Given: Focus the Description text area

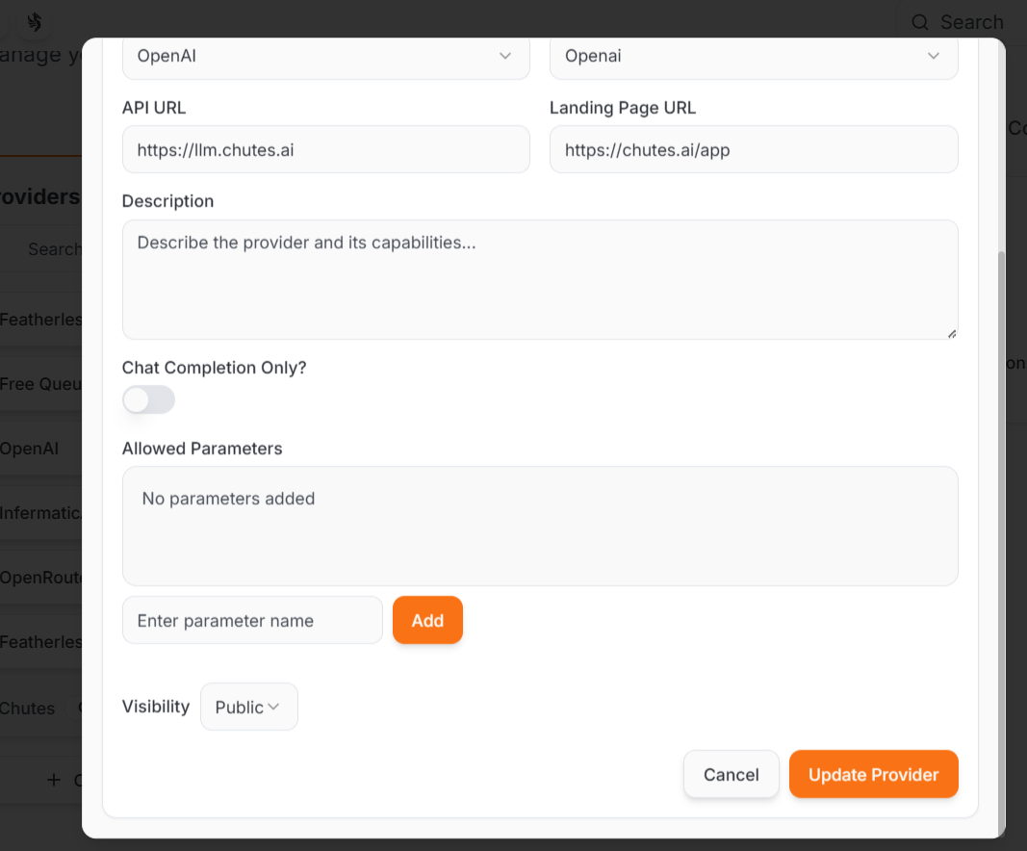Looking at the screenshot, I should coord(540,279).
